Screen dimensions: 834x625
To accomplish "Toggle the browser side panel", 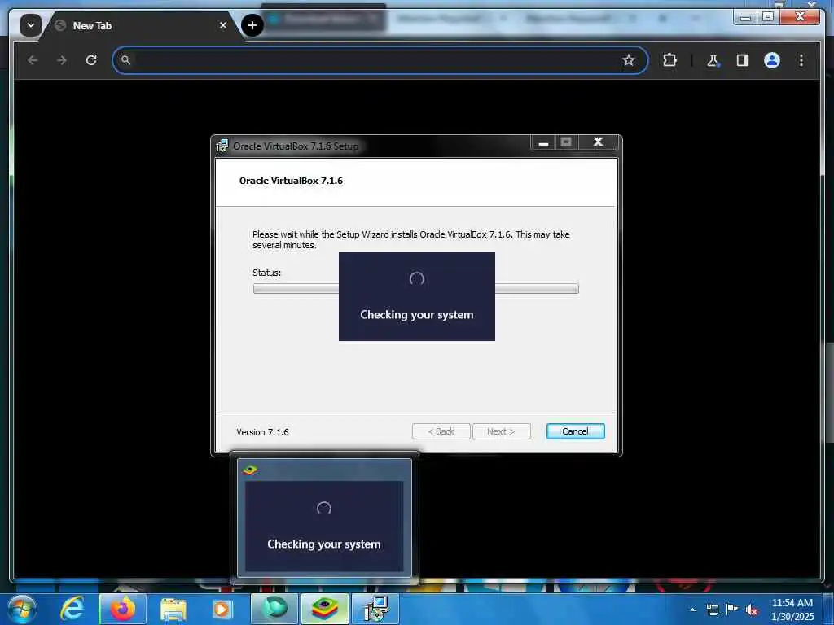I will 743,60.
